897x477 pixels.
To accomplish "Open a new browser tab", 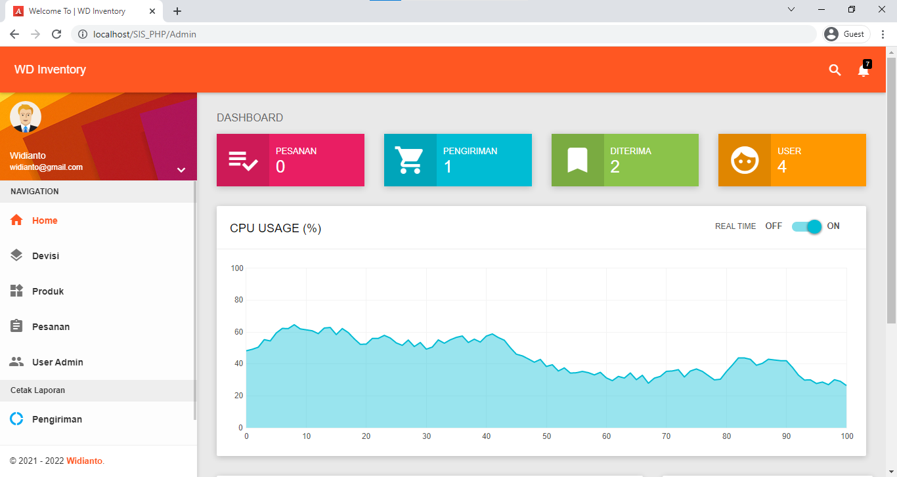I will tap(177, 11).
